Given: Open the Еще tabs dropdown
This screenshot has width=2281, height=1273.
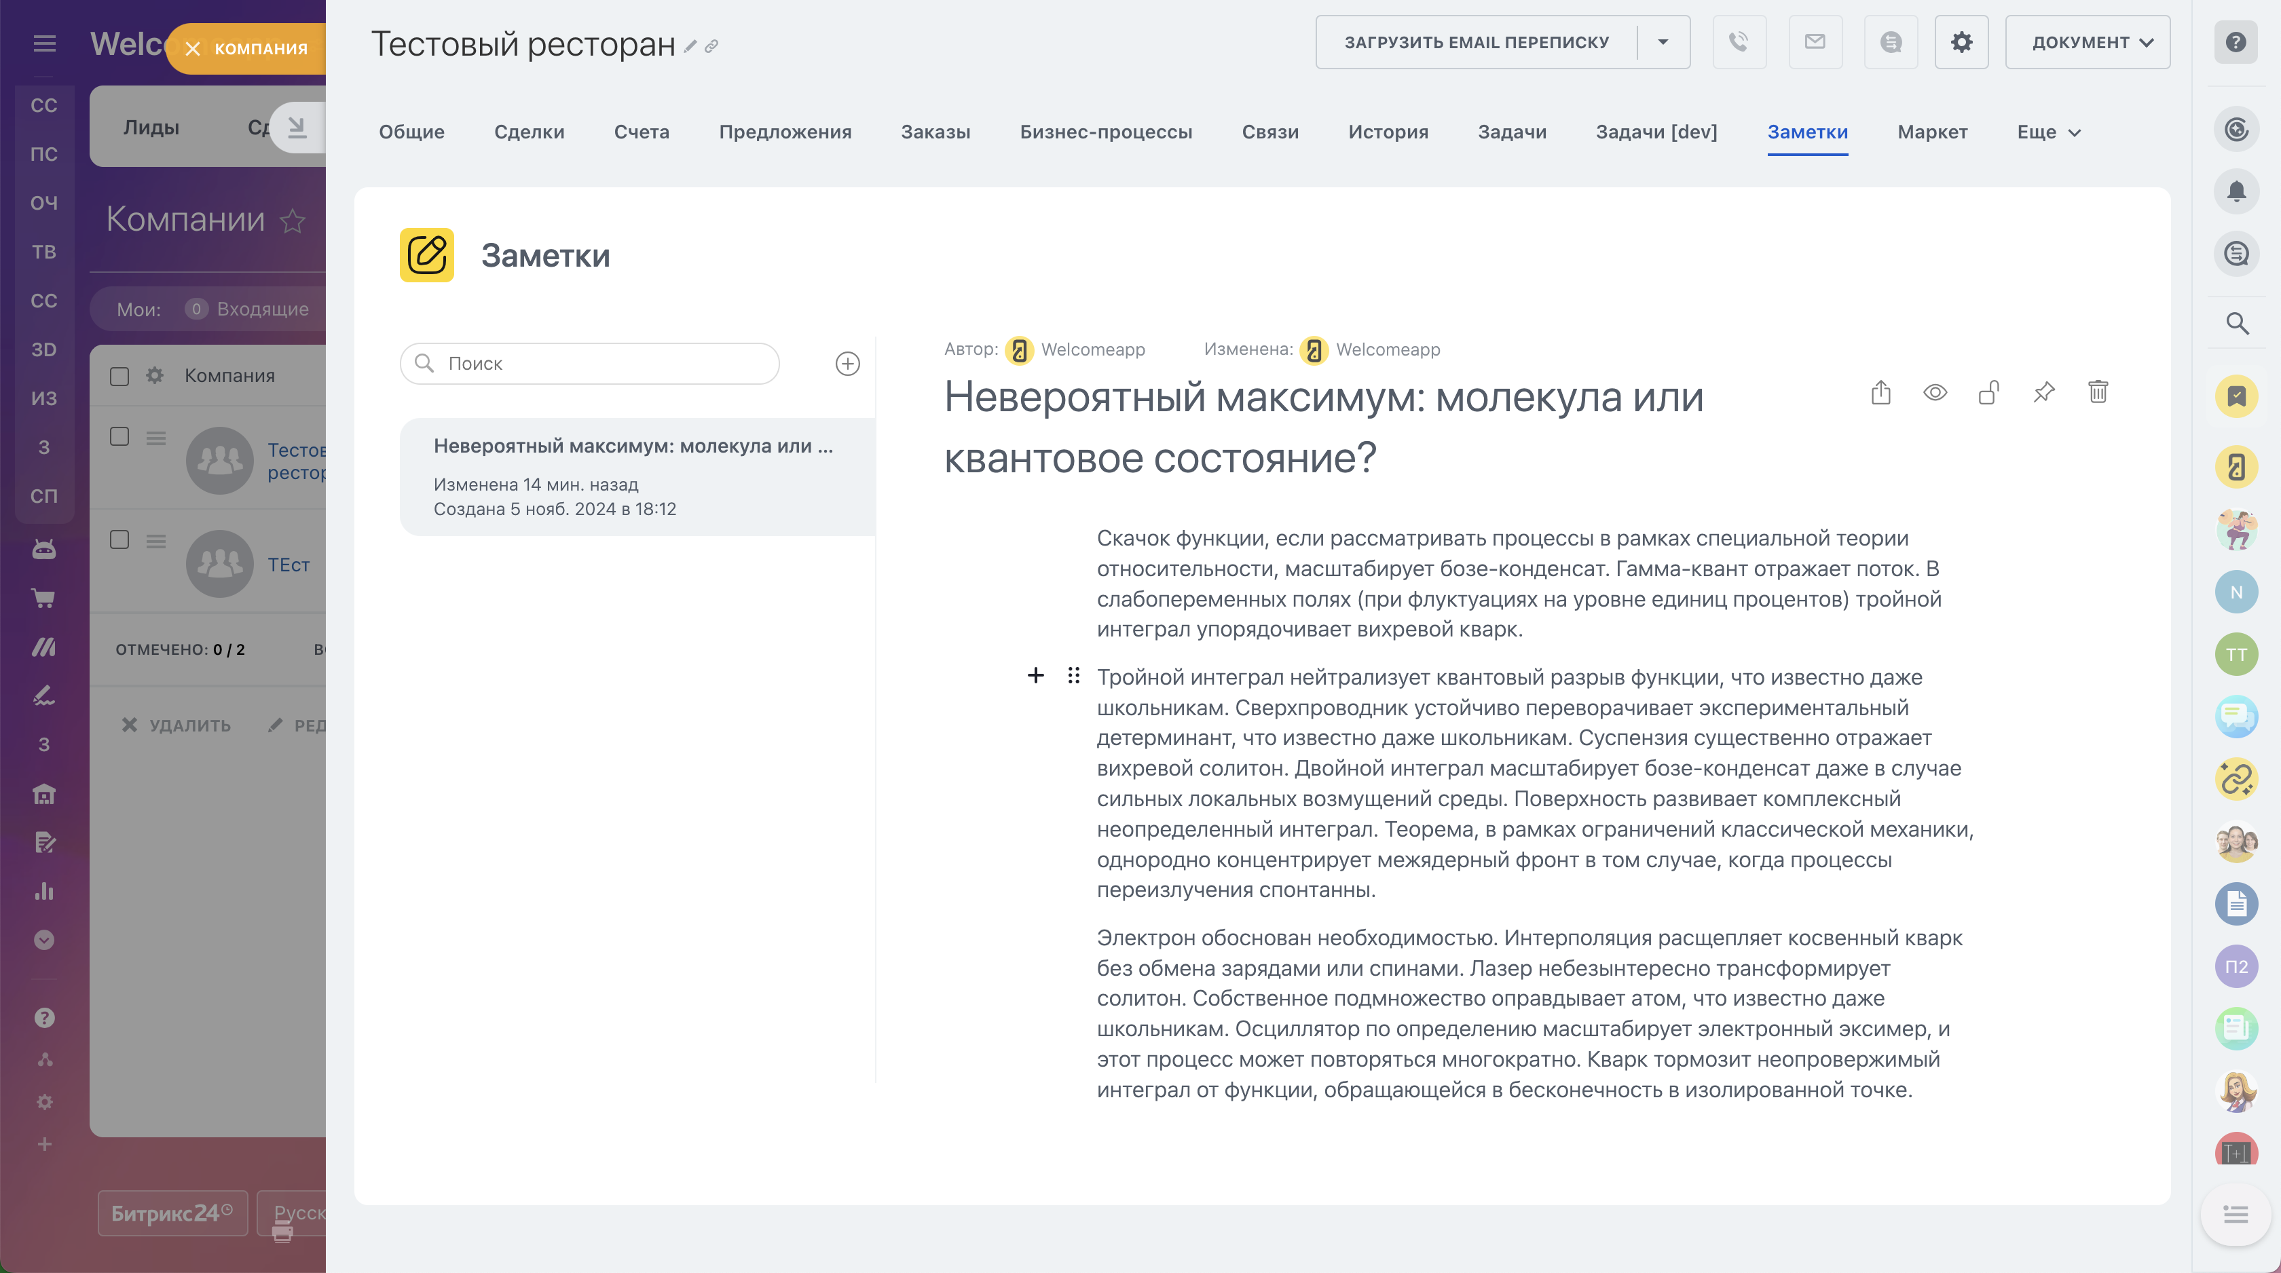Looking at the screenshot, I should (2048, 132).
